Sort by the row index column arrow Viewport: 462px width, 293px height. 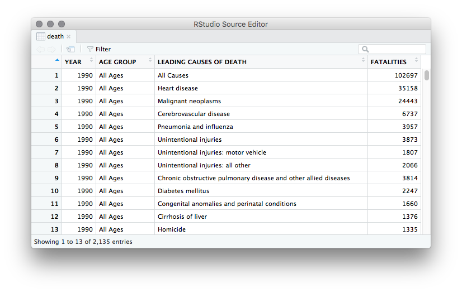click(x=57, y=60)
